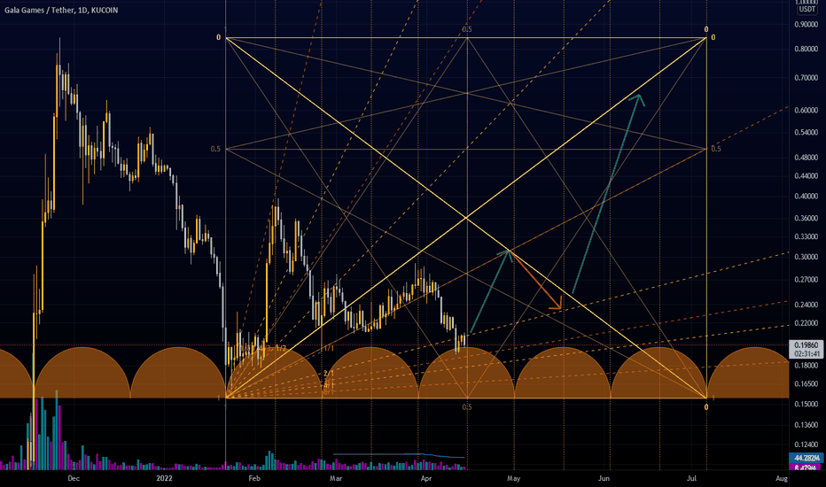Image resolution: width=826 pixels, height=487 pixels.
Task: Select the Jul label on time axis
Action: pyautogui.click(x=691, y=478)
